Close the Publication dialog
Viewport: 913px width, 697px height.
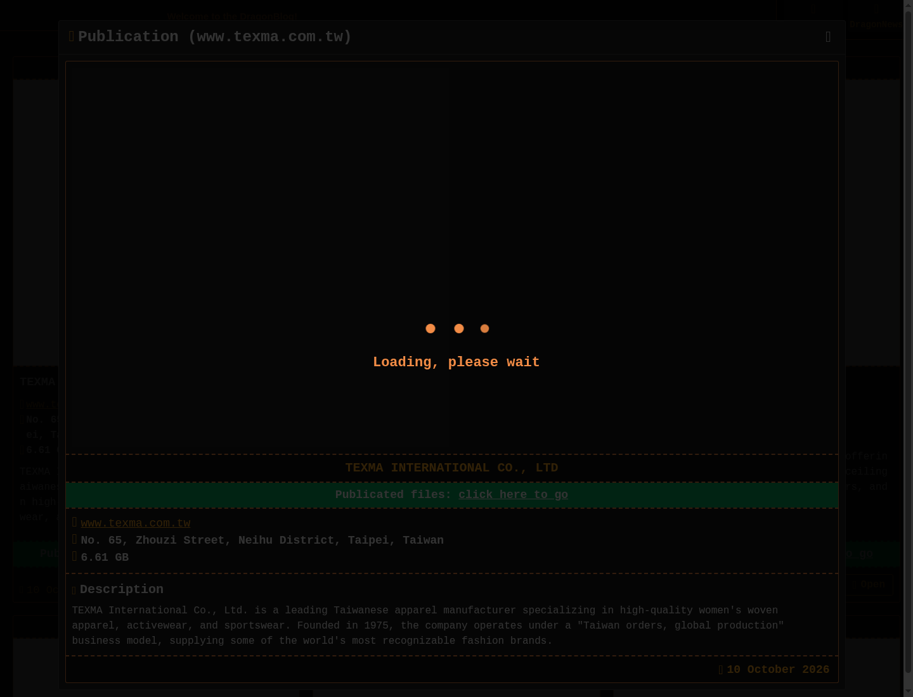click(828, 37)
